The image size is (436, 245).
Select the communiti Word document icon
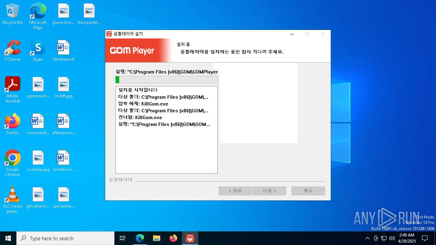(x=38, y=124)
